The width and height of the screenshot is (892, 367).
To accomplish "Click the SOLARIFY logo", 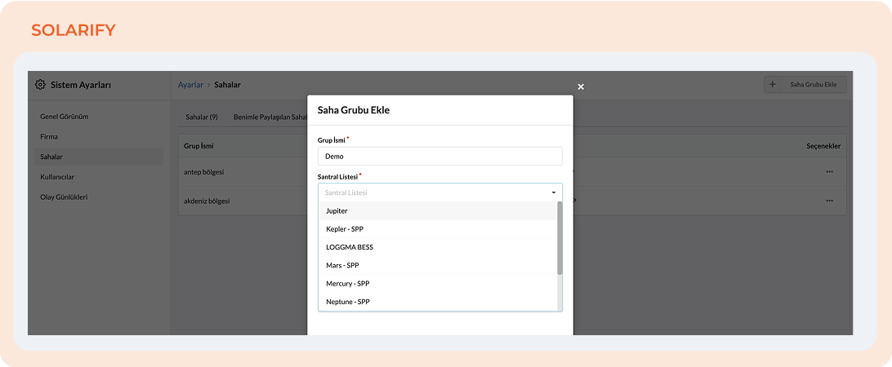I will 73,30.
